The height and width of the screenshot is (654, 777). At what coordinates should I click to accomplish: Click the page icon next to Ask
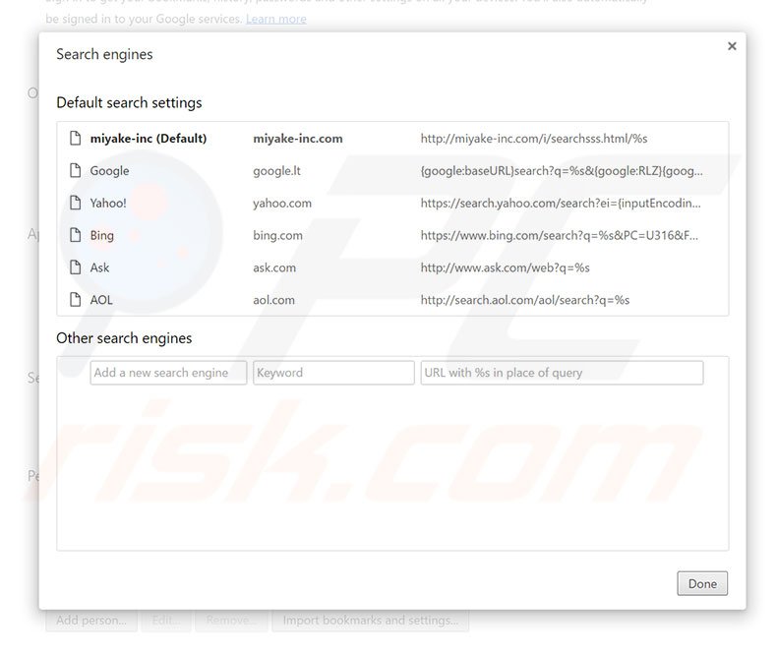pyautogui.click(x=76, y=268)
